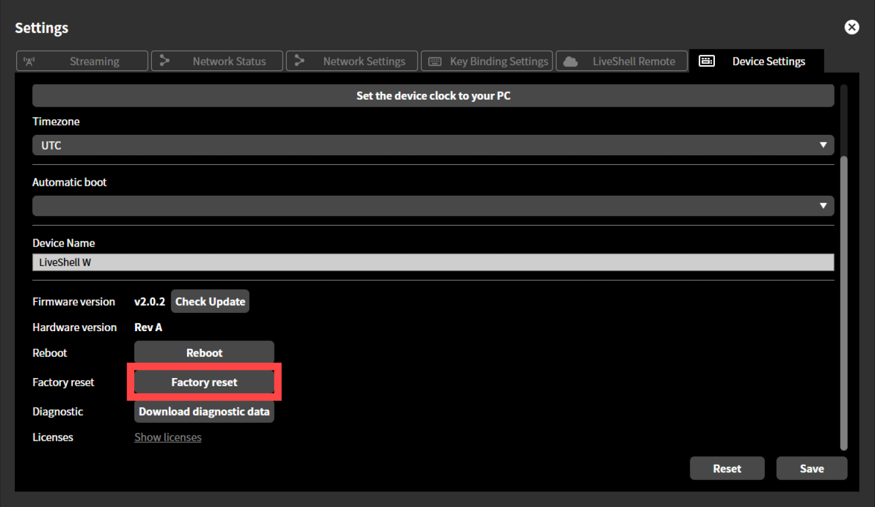Click the Device Settings tab icon
Screen dimensions: 875x507
coord(707,60)
